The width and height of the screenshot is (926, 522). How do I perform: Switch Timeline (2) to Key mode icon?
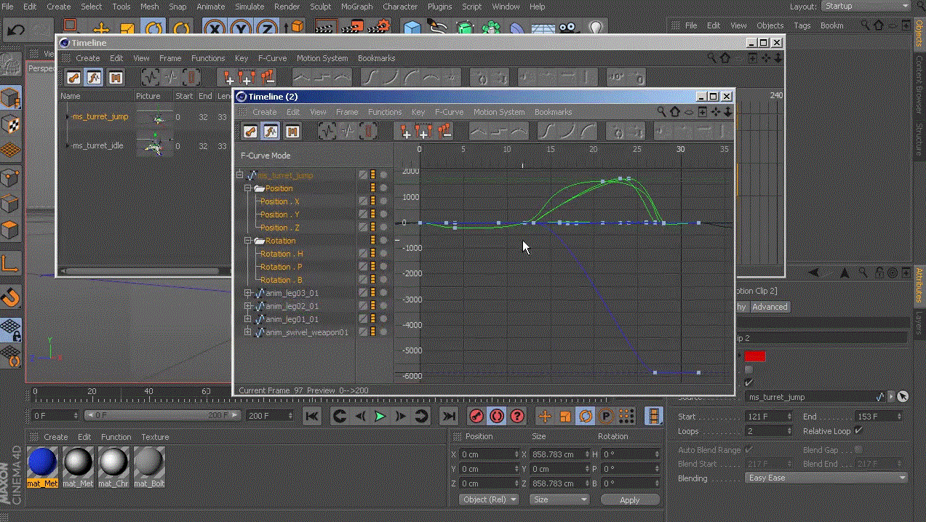point(250,132)
